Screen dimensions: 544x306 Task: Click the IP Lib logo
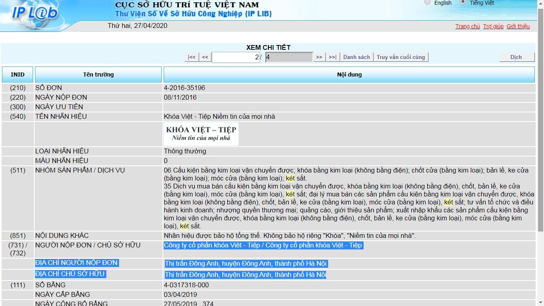35,14
